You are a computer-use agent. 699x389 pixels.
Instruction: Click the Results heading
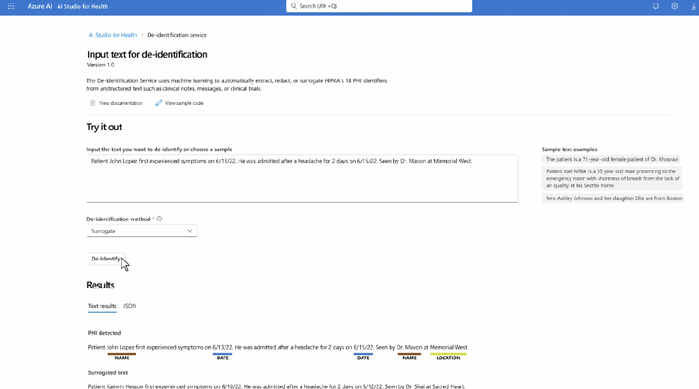(x=100, y=285)
